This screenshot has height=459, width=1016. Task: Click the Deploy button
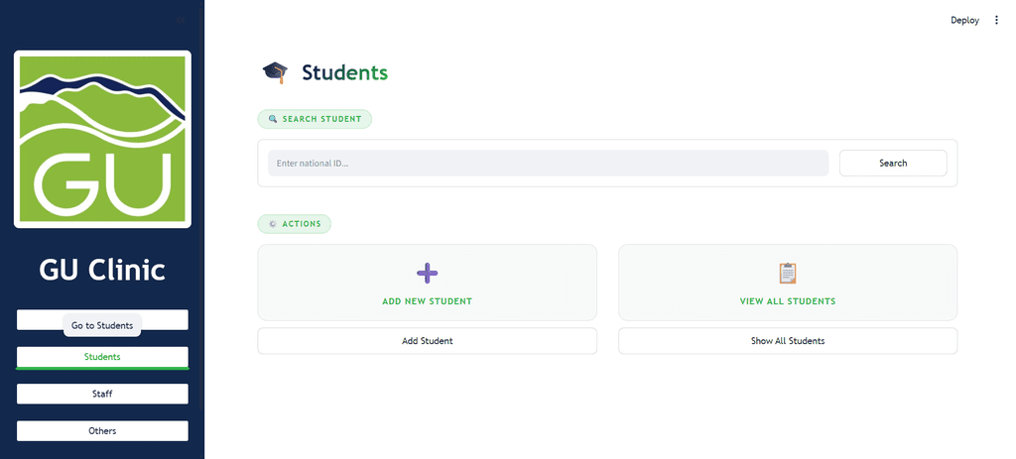(964, 20)
